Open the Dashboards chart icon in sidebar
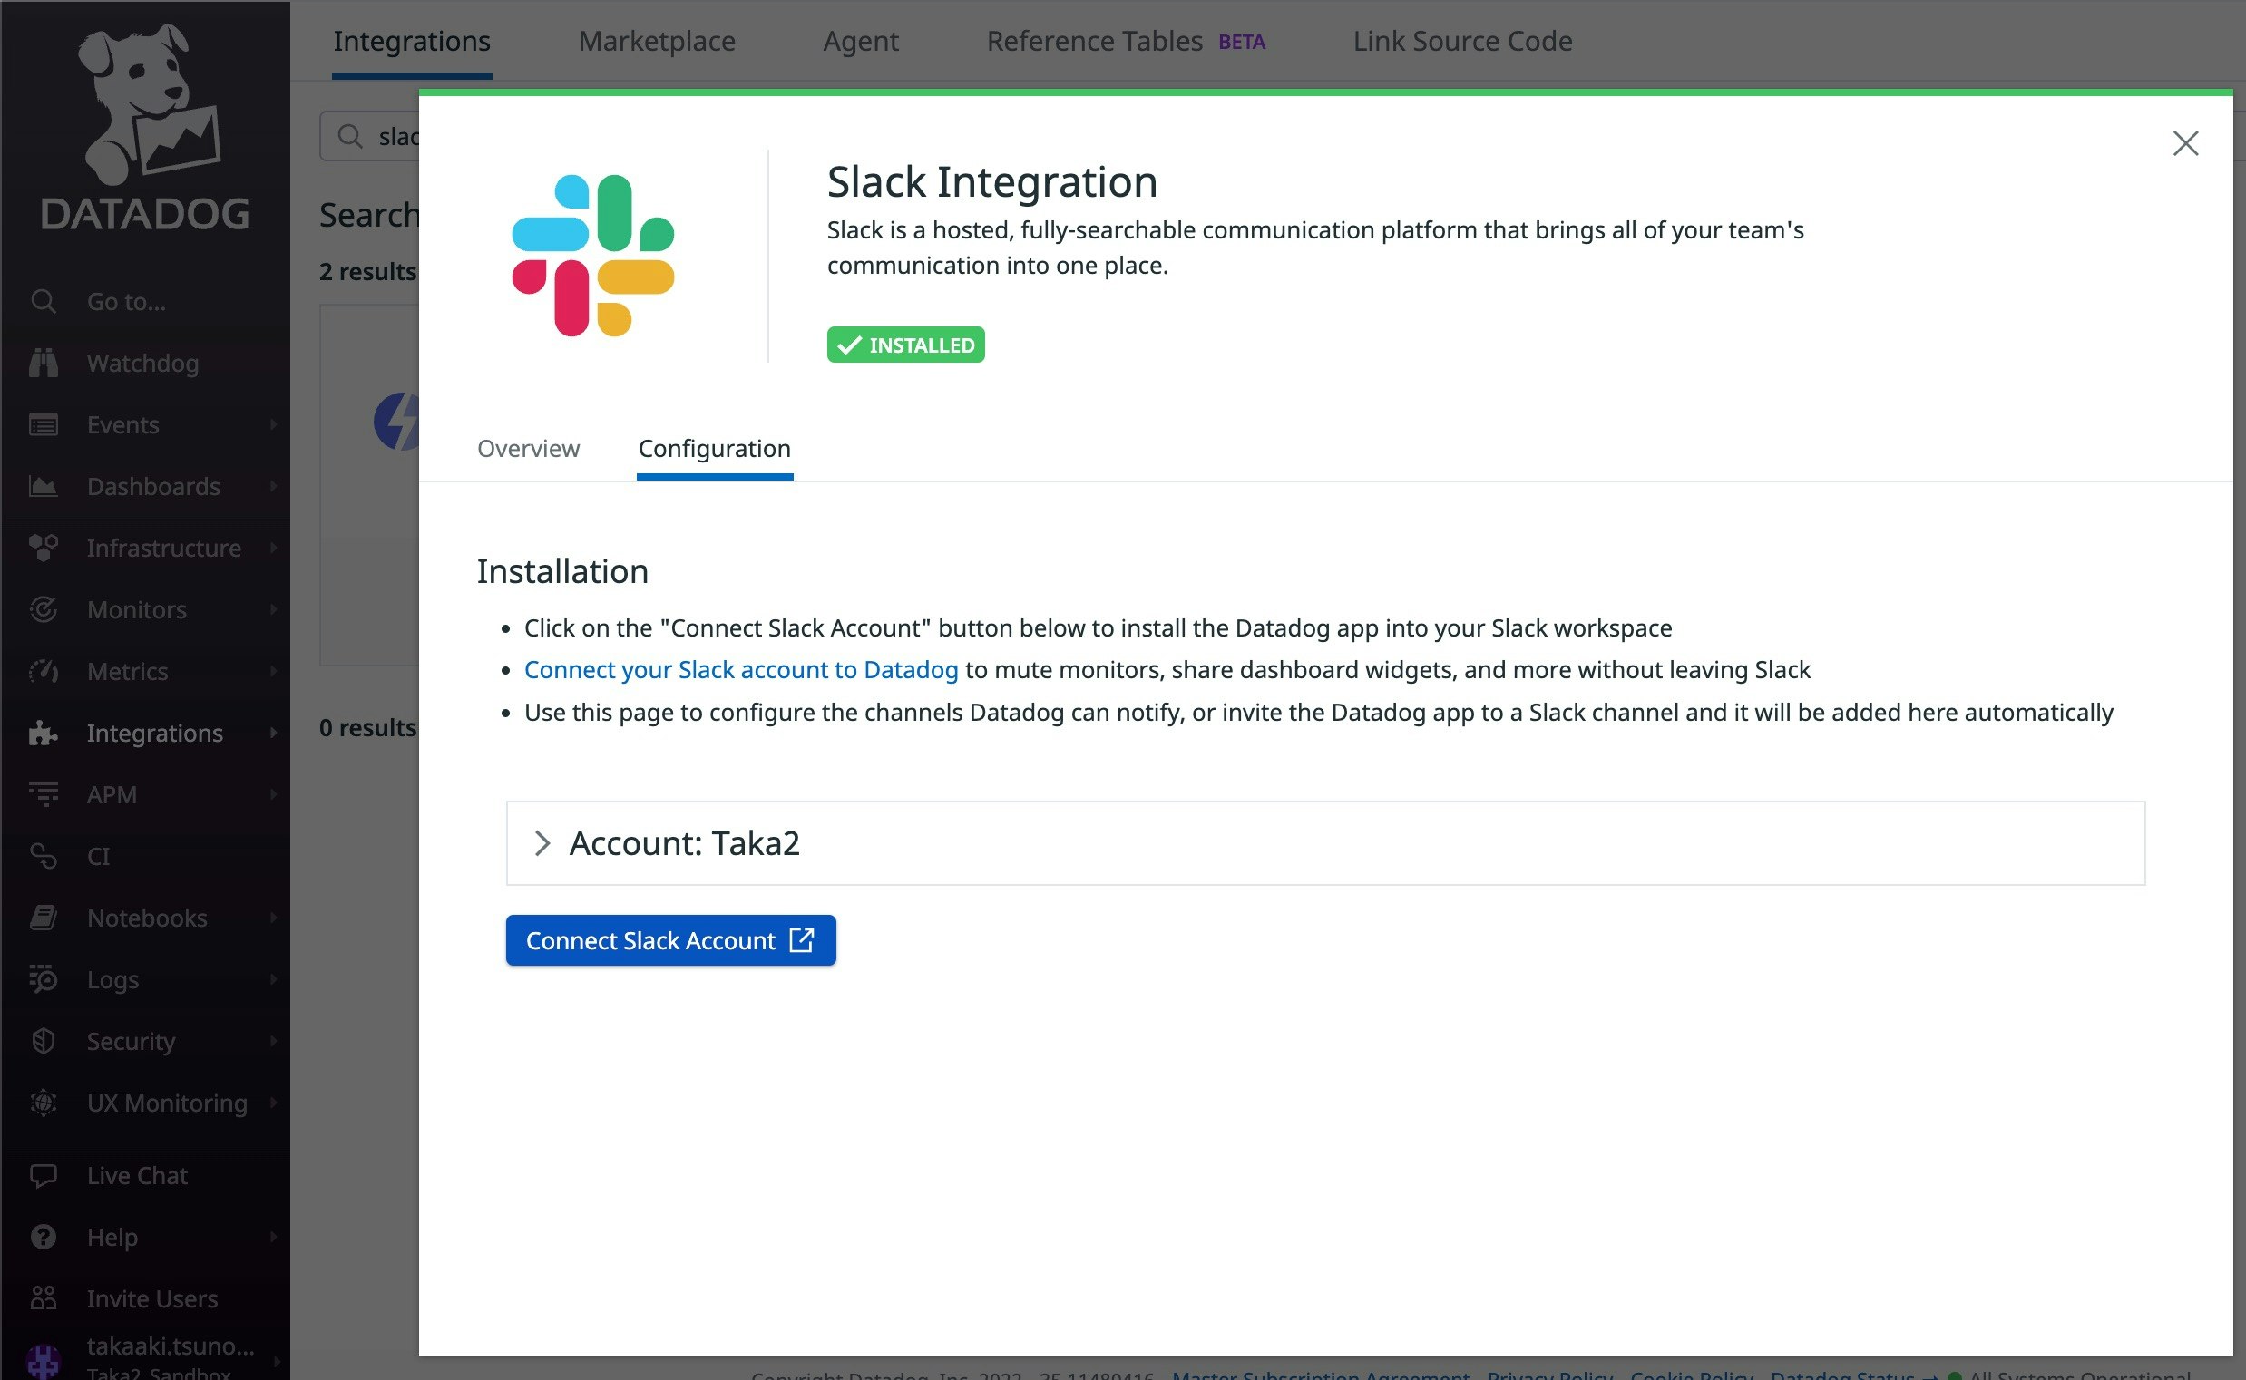The width and height of the screenshot is (2246, 1380). point(43,487)
